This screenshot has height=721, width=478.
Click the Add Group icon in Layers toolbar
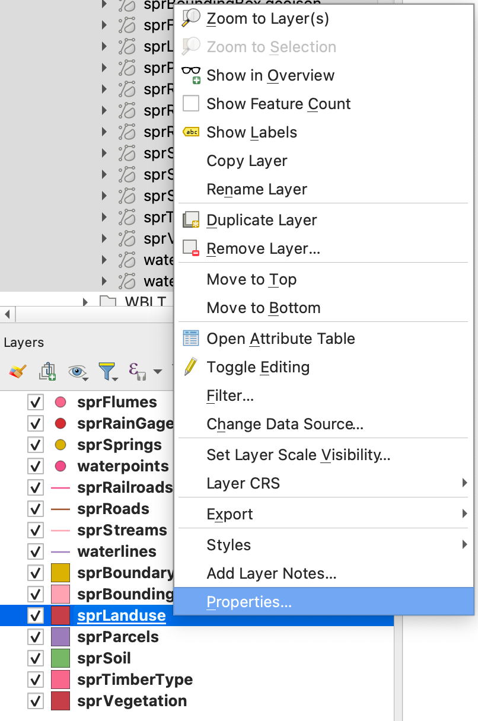tap(47, 372)
